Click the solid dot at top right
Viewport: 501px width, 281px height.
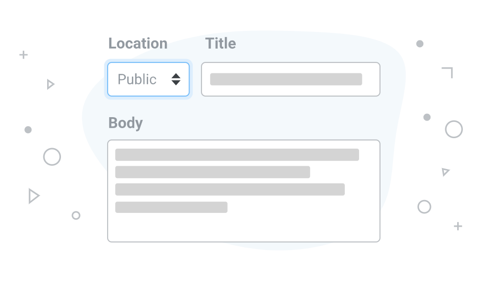tap(420, 44)
